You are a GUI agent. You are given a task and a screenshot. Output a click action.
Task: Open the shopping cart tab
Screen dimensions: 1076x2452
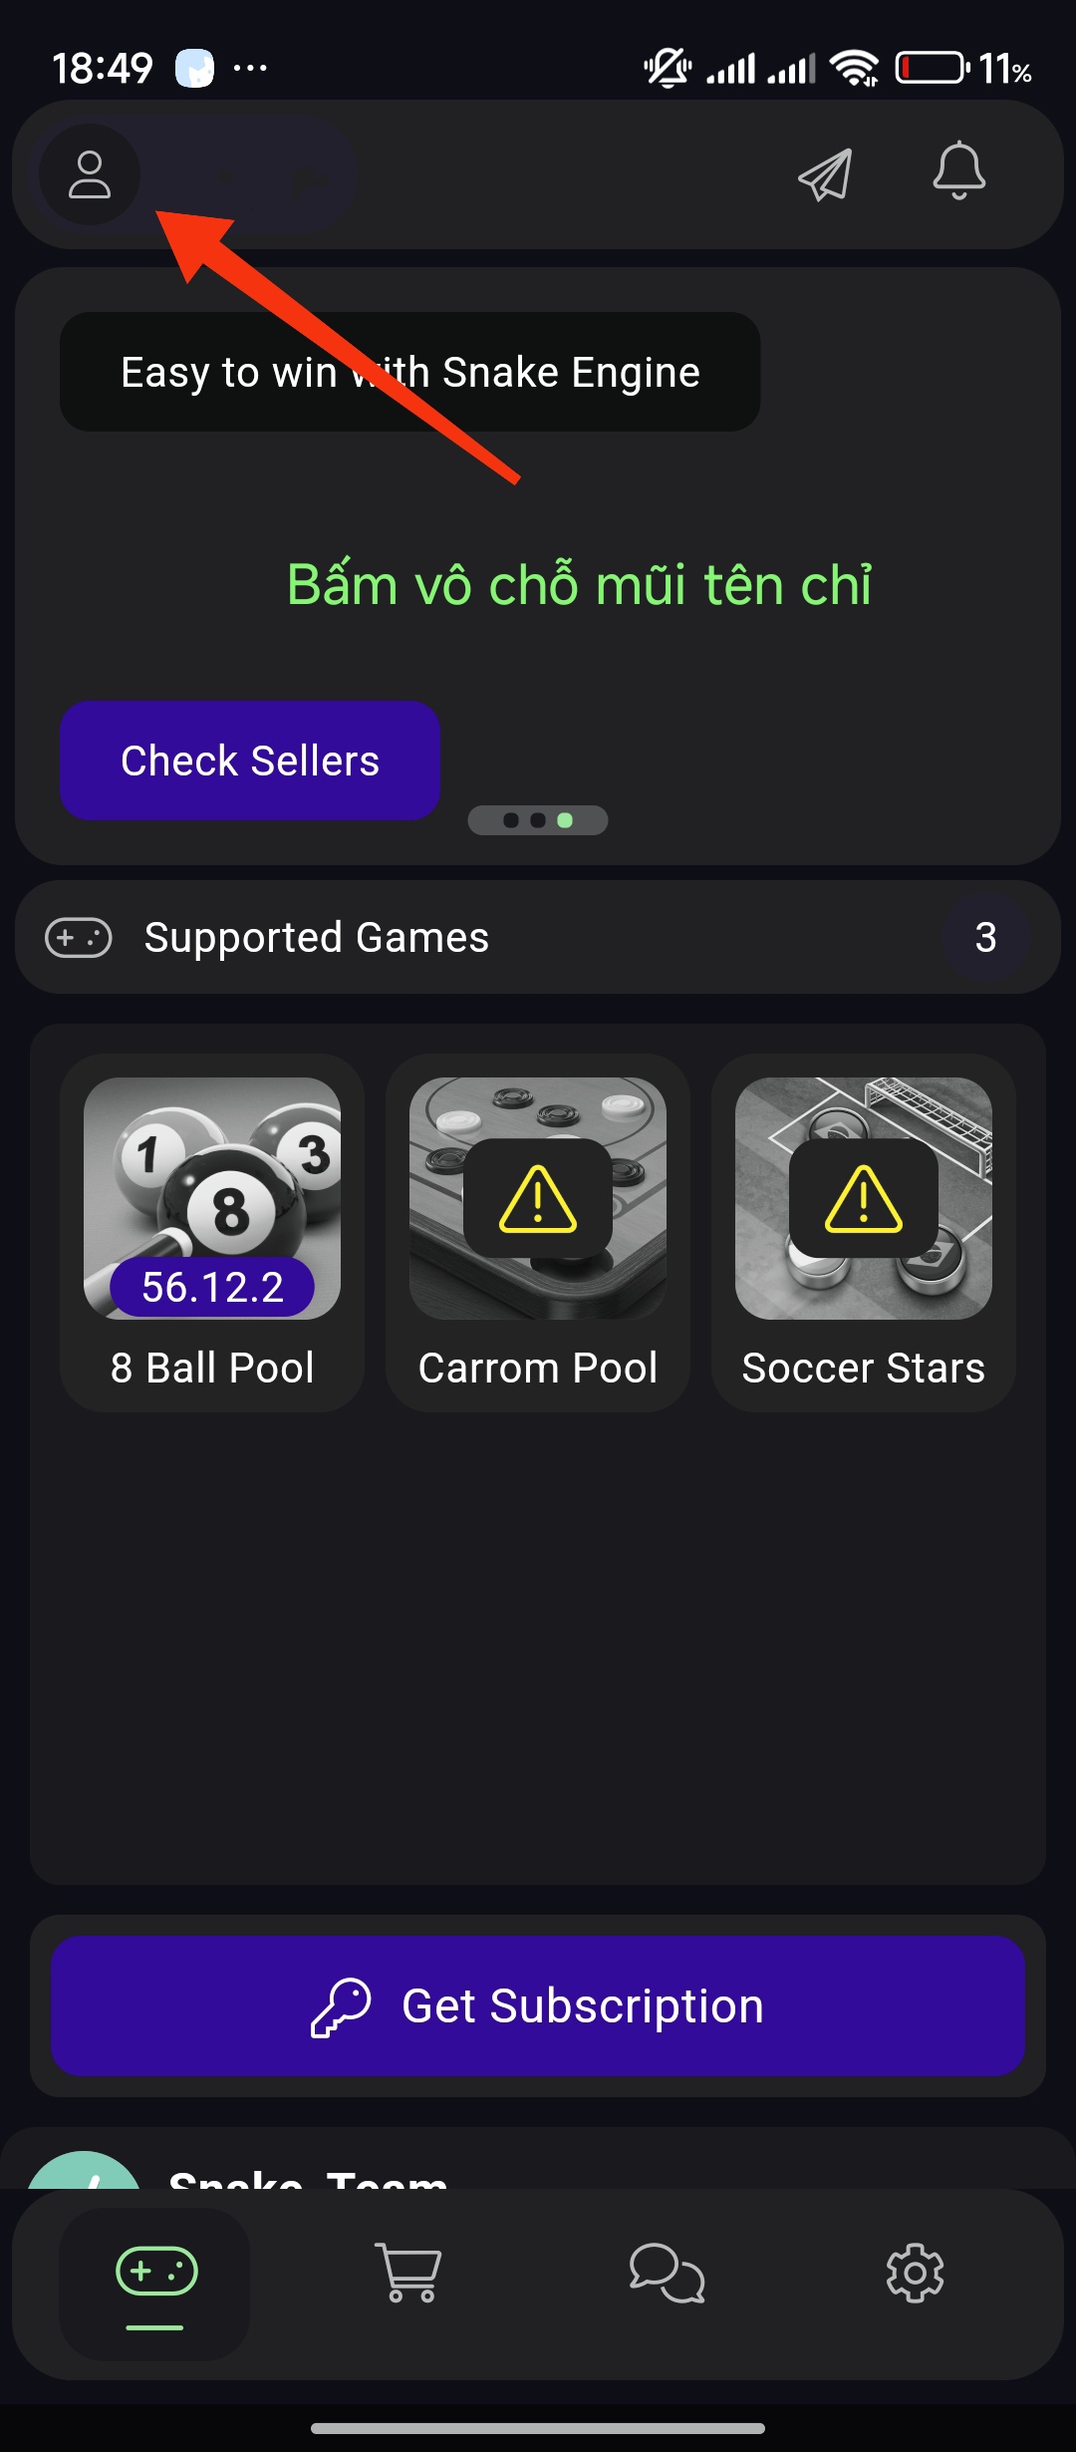click(x=407, y=2273)
